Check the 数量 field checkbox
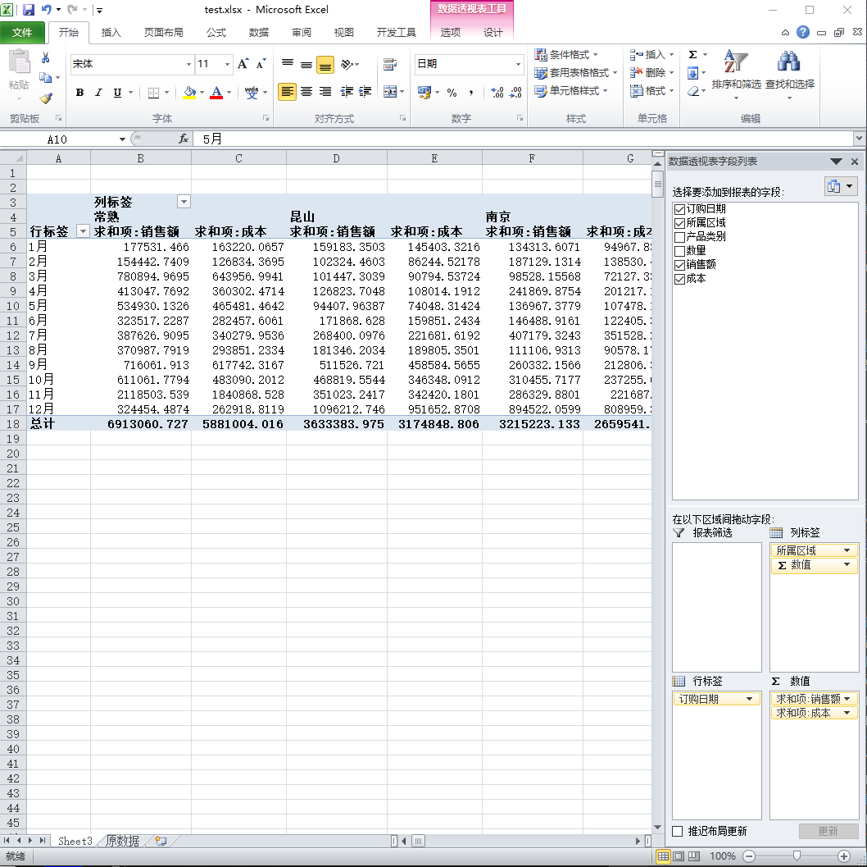Viewport: 867px width, 867px height. tap(679, 251)
